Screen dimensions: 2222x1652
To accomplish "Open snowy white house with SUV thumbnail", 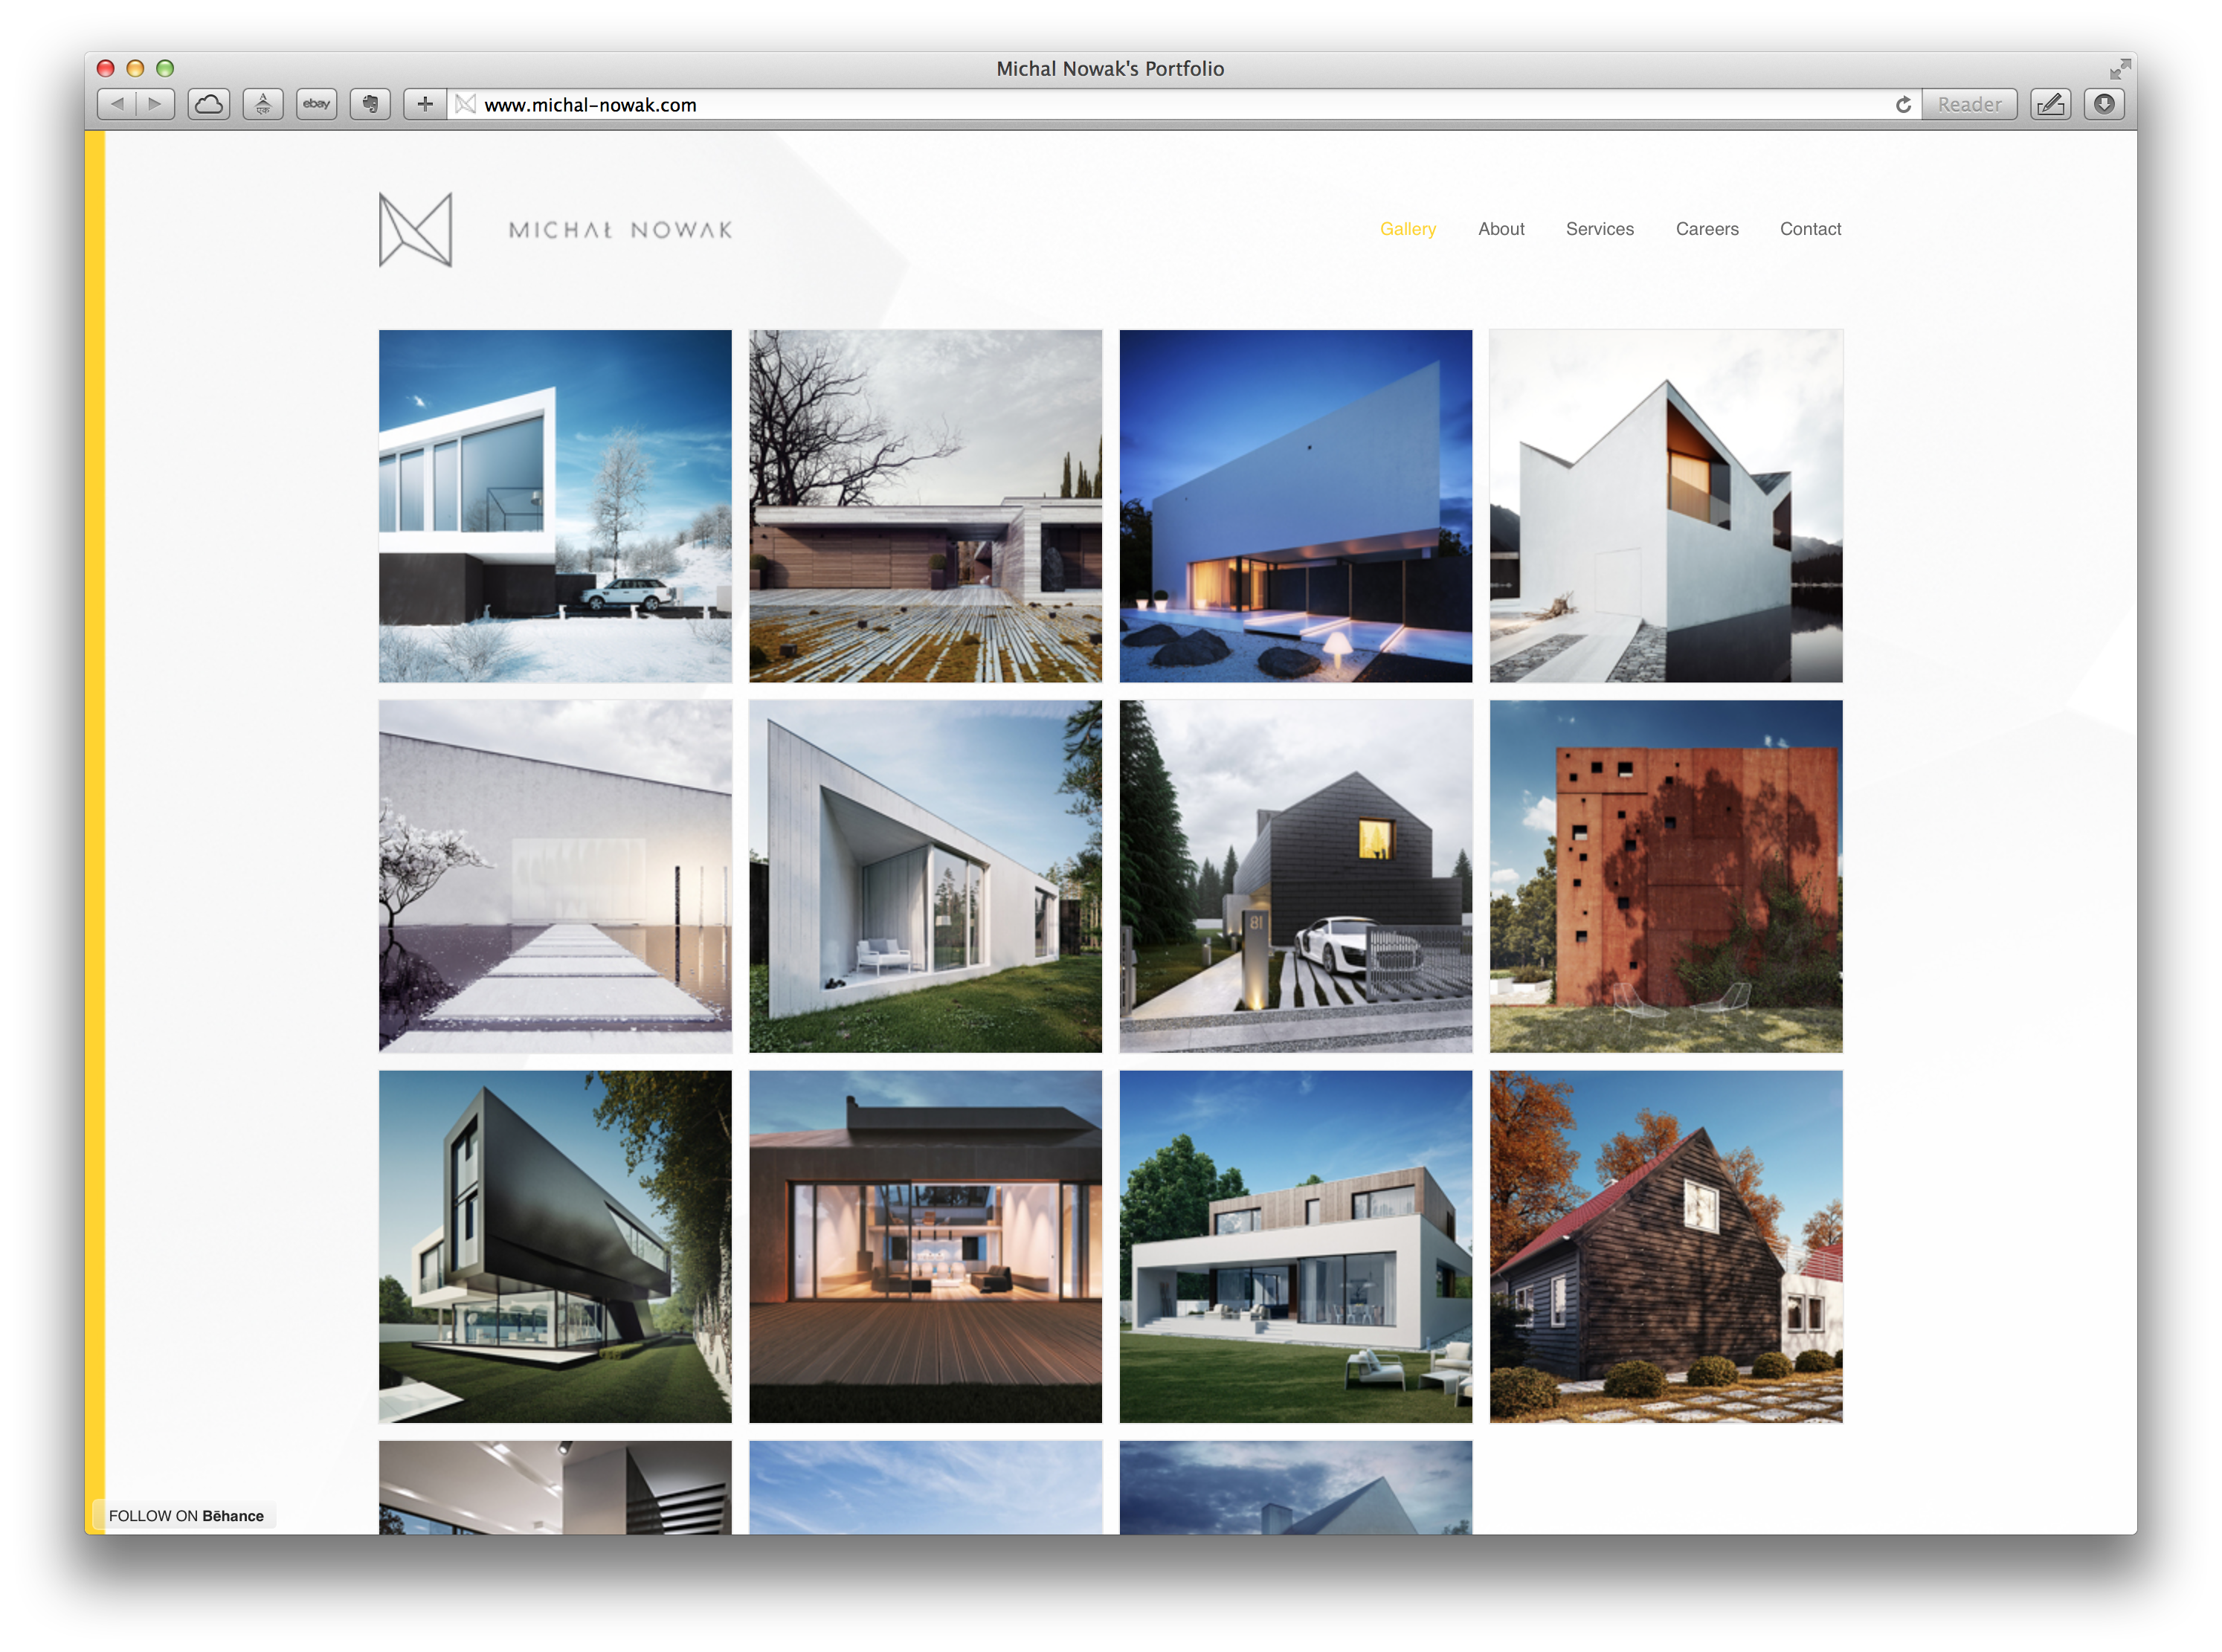I will coord(555,506).
